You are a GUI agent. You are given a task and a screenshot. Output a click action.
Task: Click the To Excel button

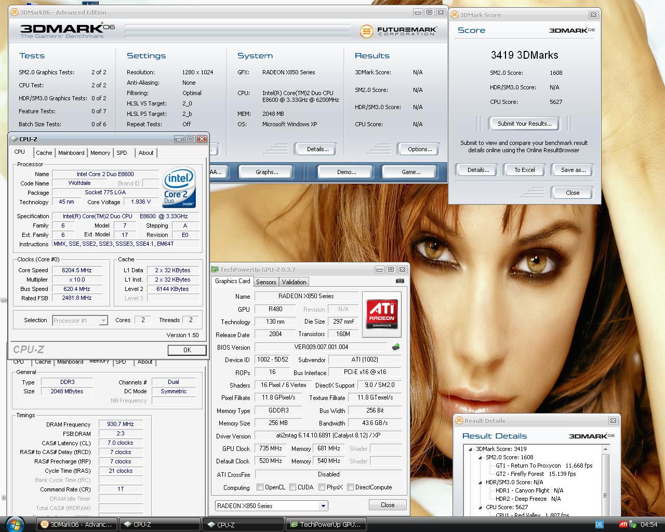[x=525, y=170]
